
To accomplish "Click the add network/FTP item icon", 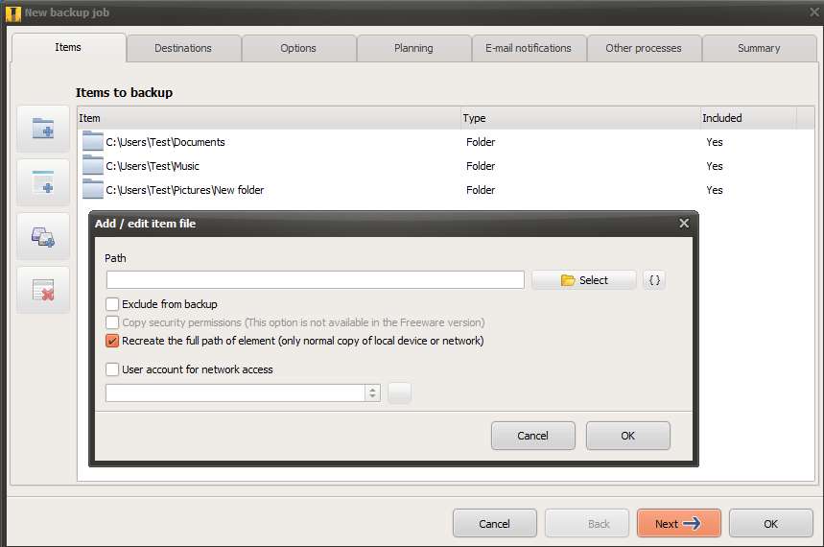I will tap(43, 237).
